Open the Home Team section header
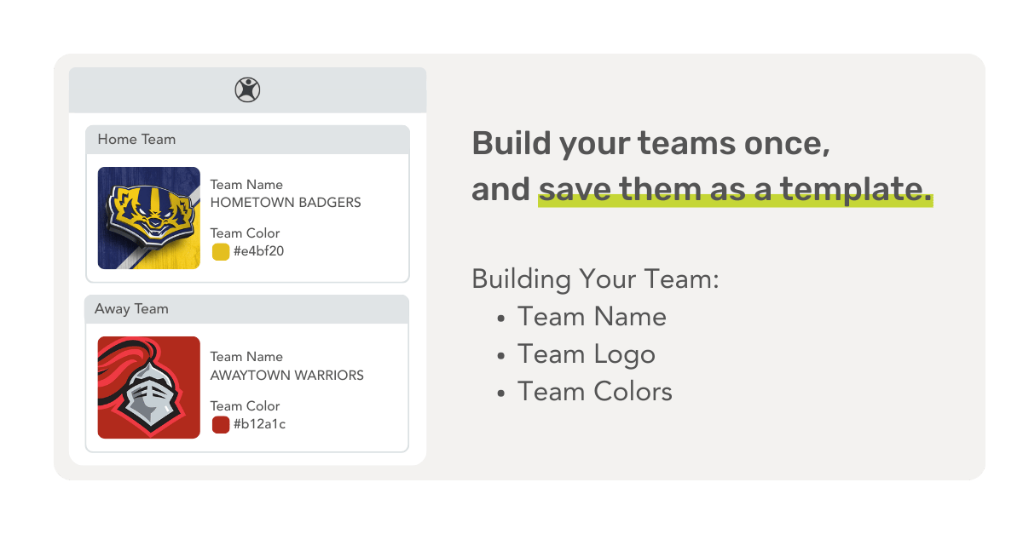This screenshot has width=1023, height=534. [247, 139]
